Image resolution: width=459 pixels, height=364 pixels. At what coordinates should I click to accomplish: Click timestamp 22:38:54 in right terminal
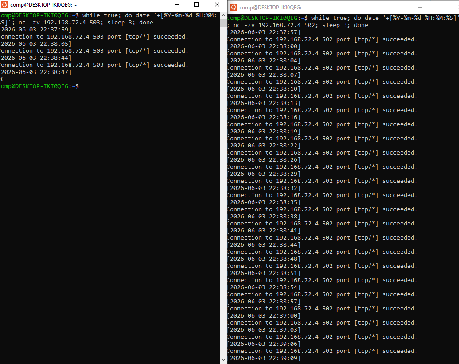click(264, 287)
